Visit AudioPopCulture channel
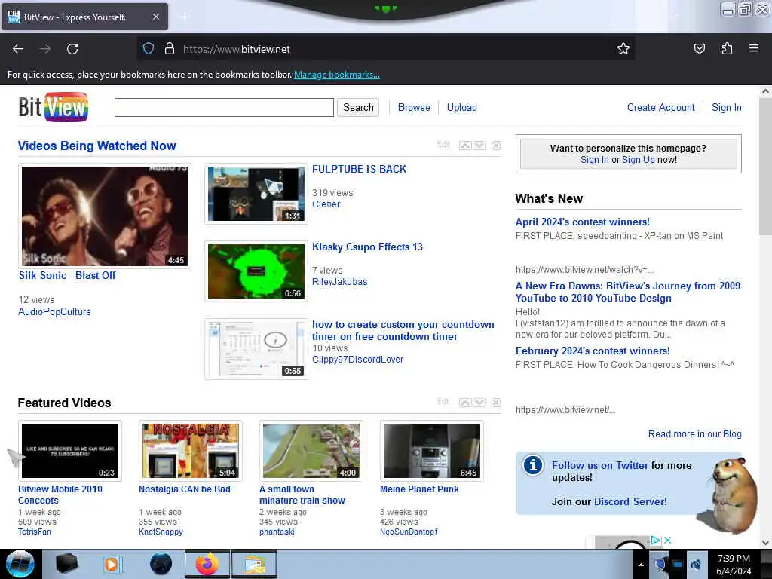Viewport: 772px width, 579px height. 54,311
